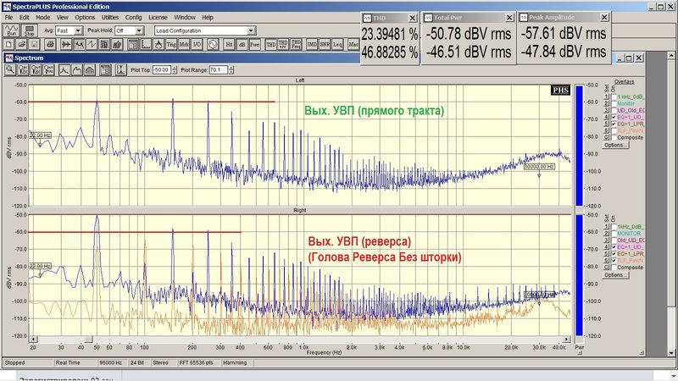Open the Load Configuration combo box

pyautogui.click(x=205, y=30)
